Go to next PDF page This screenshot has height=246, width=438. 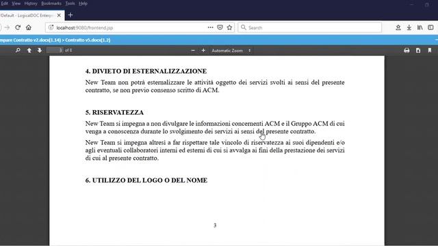[40, 50]
